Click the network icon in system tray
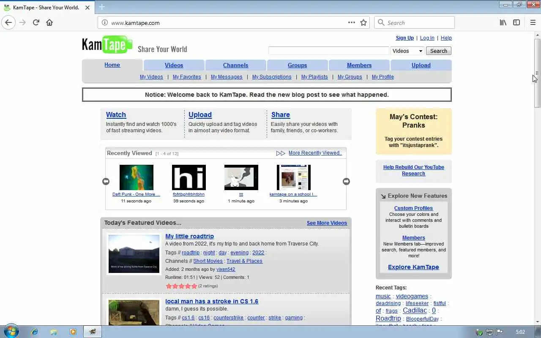The height and width of the screenshot is (338, 541). (489, 332)
